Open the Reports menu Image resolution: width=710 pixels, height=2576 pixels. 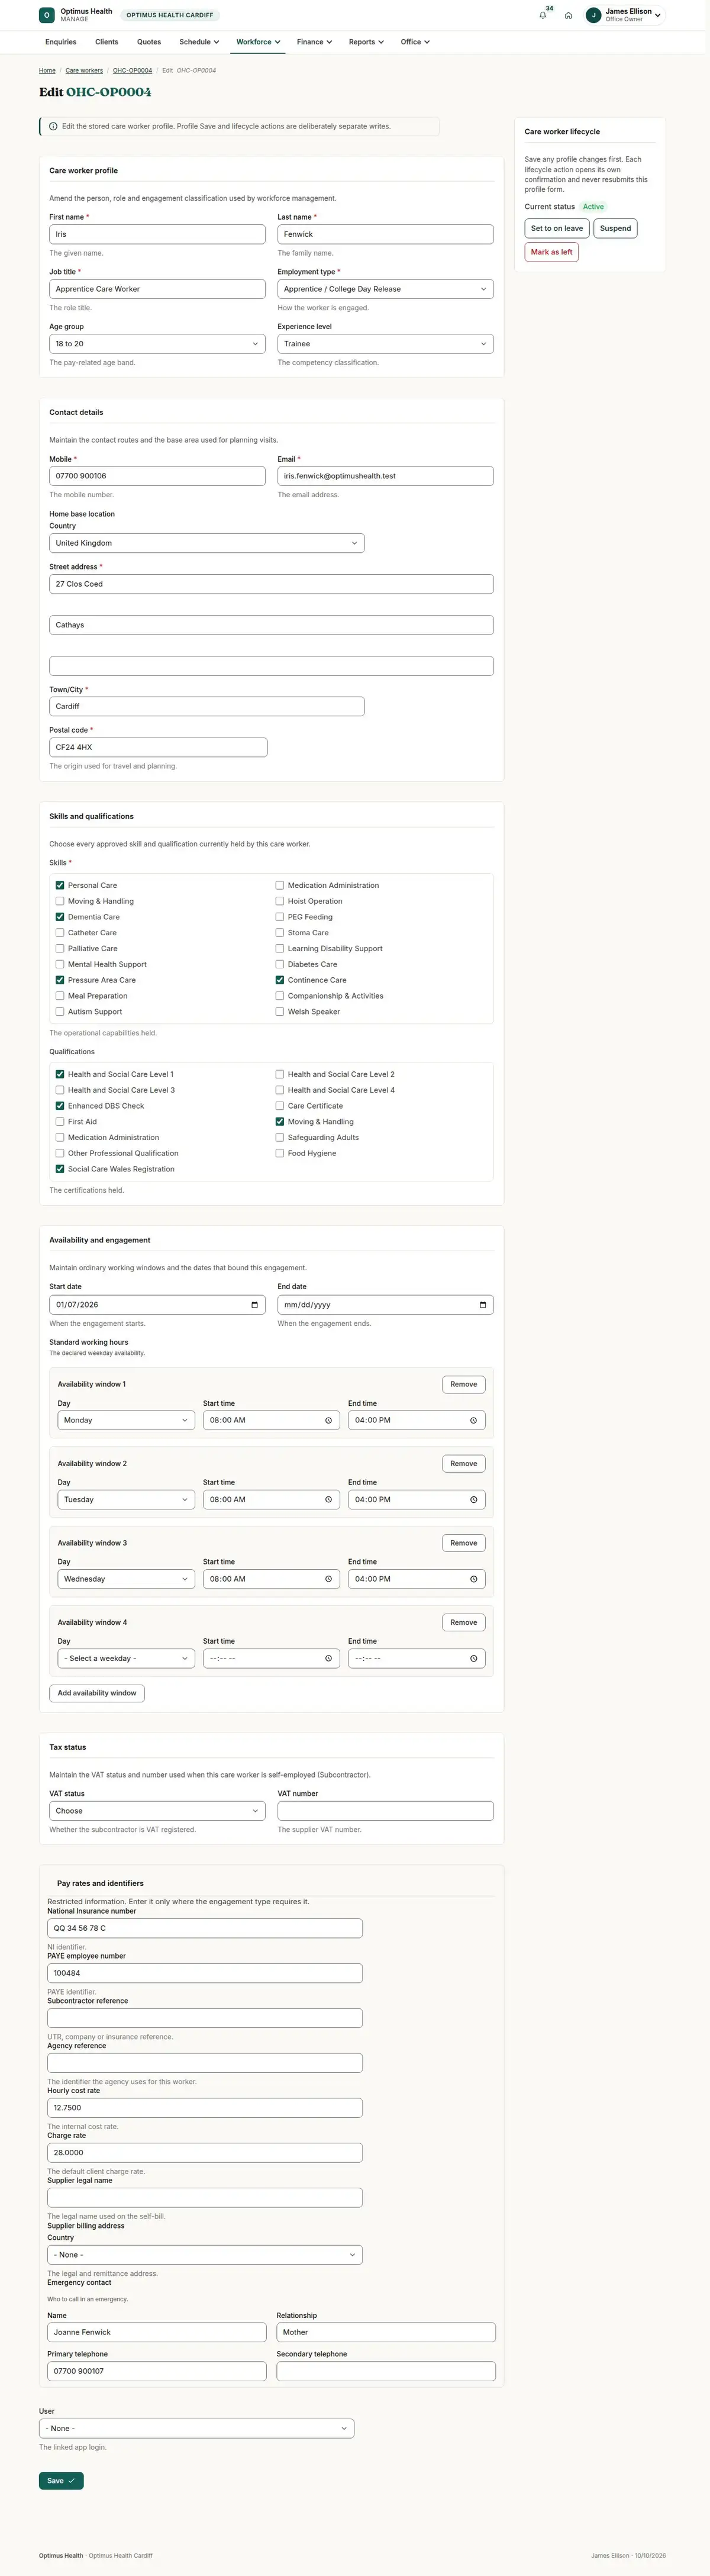click(x=366, y=42)
